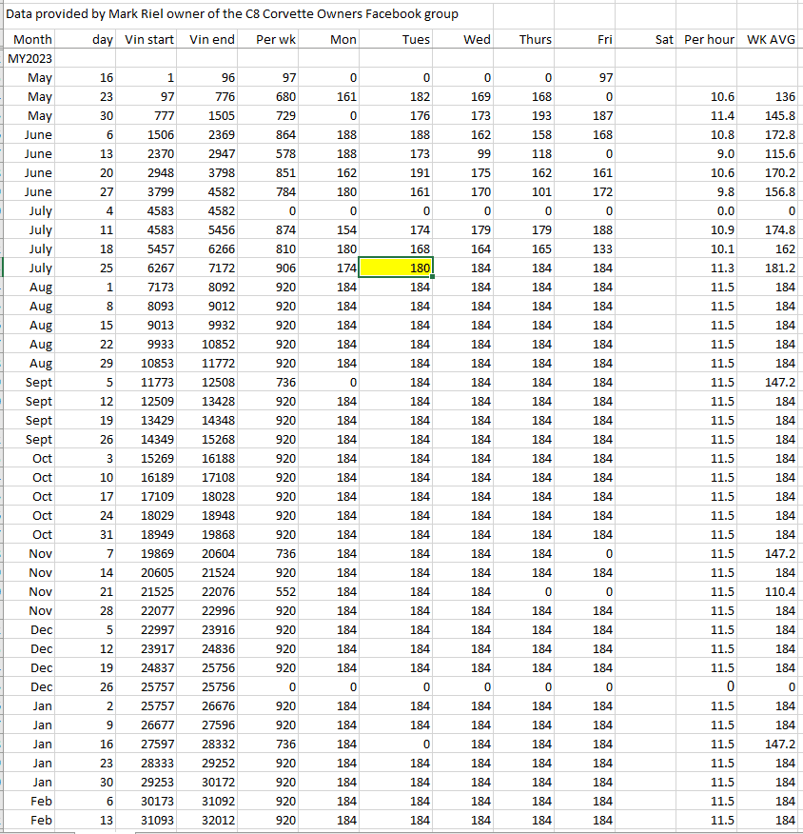The height and width of the screenshot is (834, 803).
Task: Click the Month column header cell
Action: (32, 40)
